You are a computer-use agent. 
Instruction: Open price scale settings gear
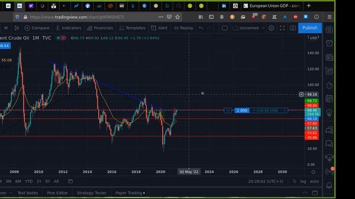coord(313,172)
